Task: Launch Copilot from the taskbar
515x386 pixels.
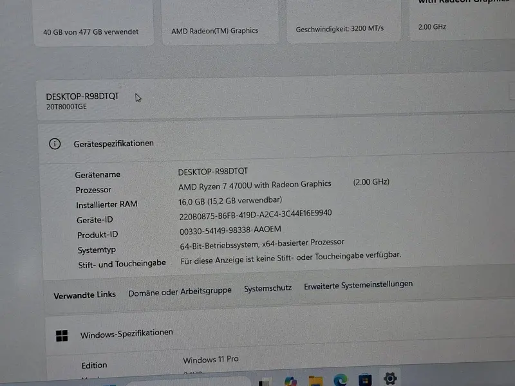Action: pos(290,381)
